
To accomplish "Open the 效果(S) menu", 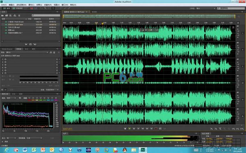I will tap(39, 5).
